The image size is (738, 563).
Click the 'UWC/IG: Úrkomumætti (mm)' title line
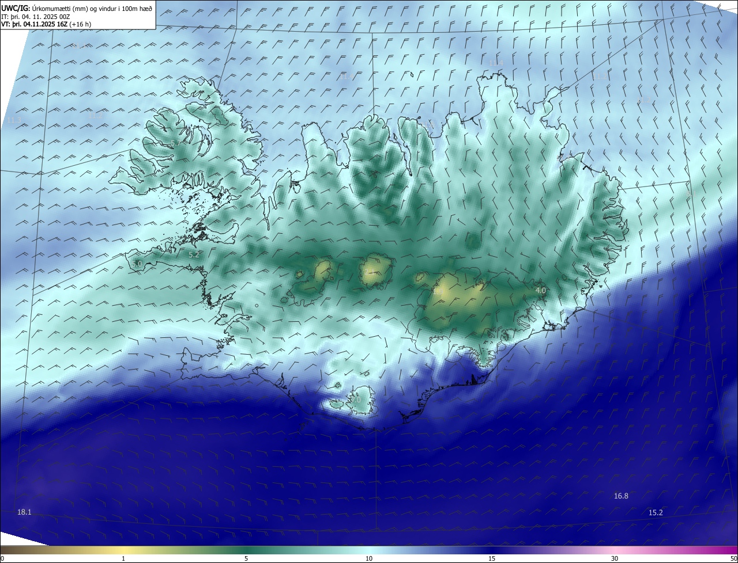(77, 8)
